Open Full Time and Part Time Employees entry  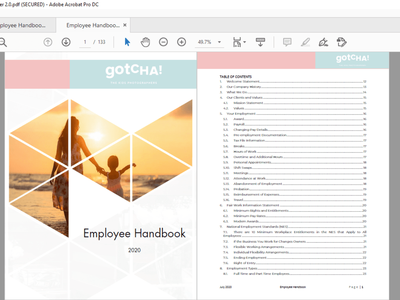295,274
